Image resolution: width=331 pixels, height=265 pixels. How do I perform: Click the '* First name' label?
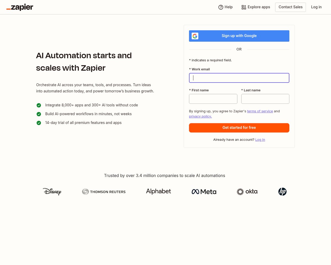(x=199, y=90)
